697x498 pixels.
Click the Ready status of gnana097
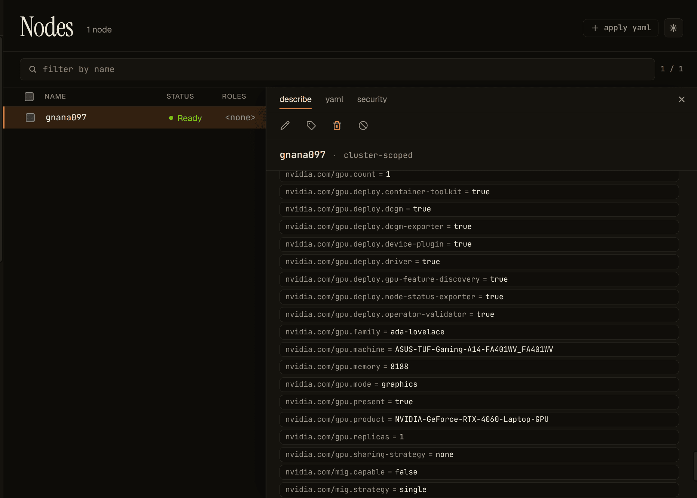(x=185, y=118)
